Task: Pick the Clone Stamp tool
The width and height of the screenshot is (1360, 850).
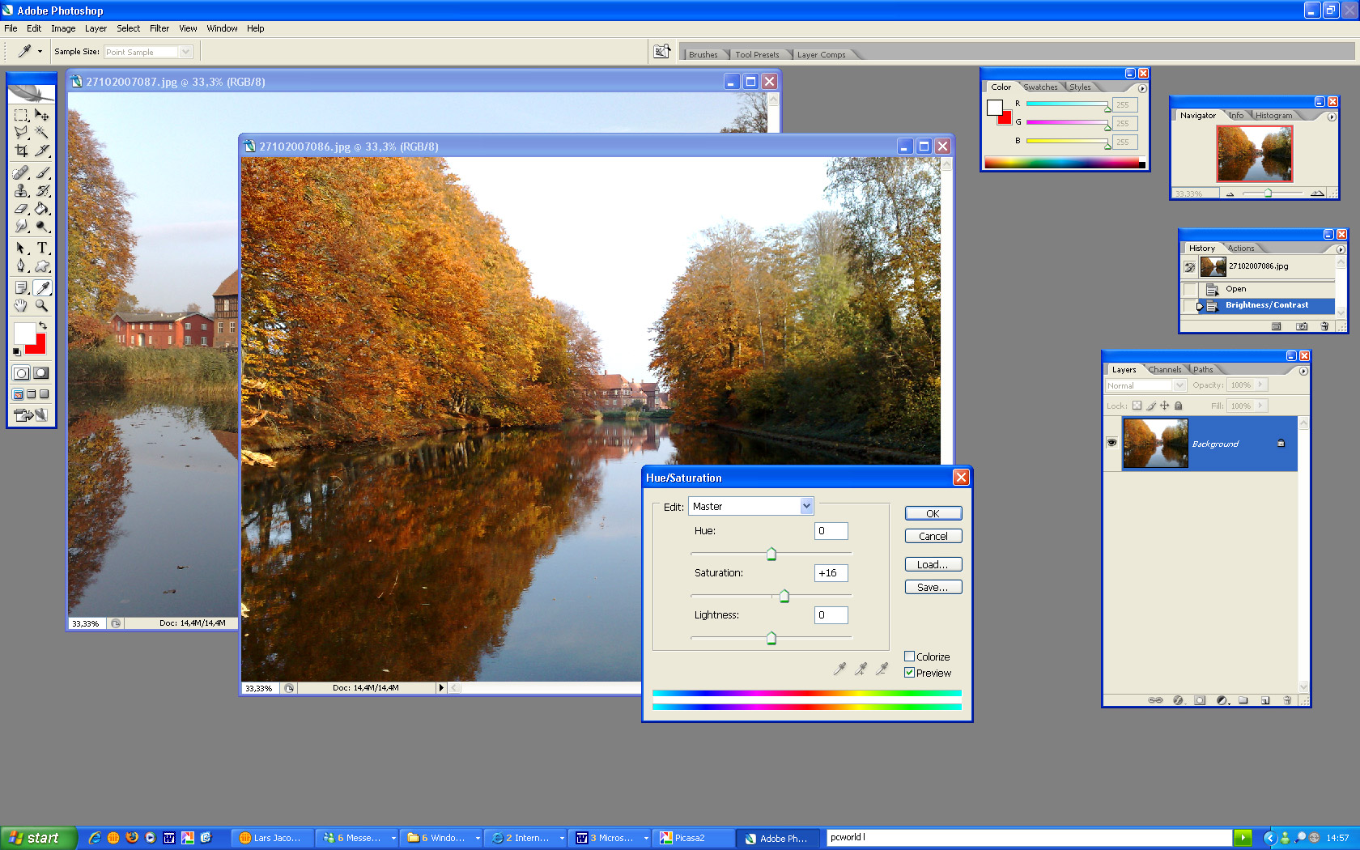Action: point(21,191)
